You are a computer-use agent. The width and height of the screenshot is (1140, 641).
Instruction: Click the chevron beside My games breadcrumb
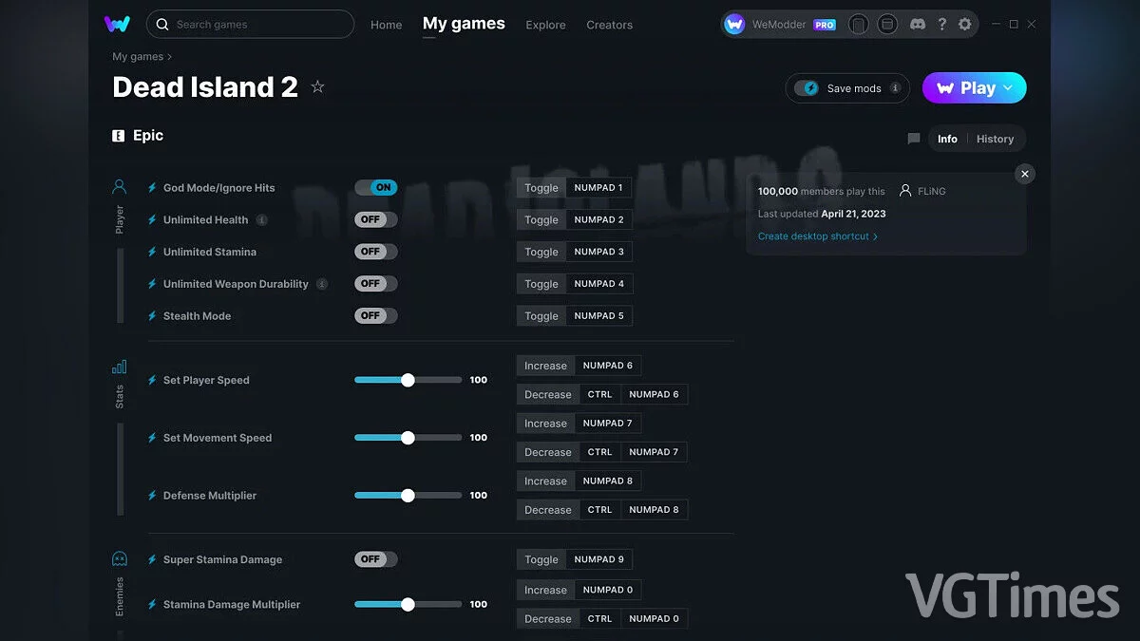pyautogui.click(x=170, y=57)
